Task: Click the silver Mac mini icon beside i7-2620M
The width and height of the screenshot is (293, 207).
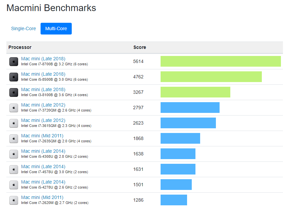Action: click(x=14, y=200)
